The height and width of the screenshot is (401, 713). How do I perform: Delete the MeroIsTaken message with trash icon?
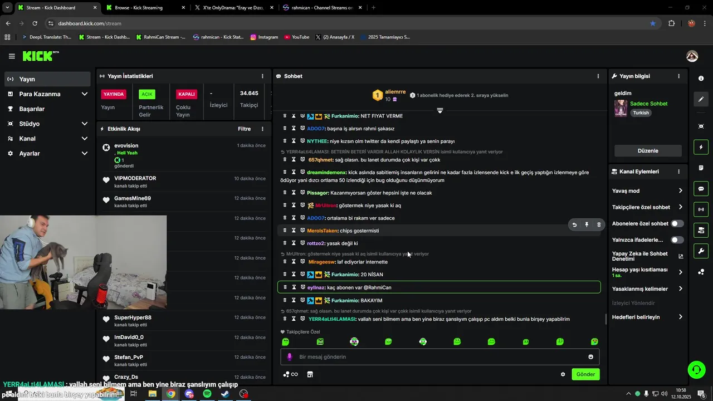[x=599, y=224]
